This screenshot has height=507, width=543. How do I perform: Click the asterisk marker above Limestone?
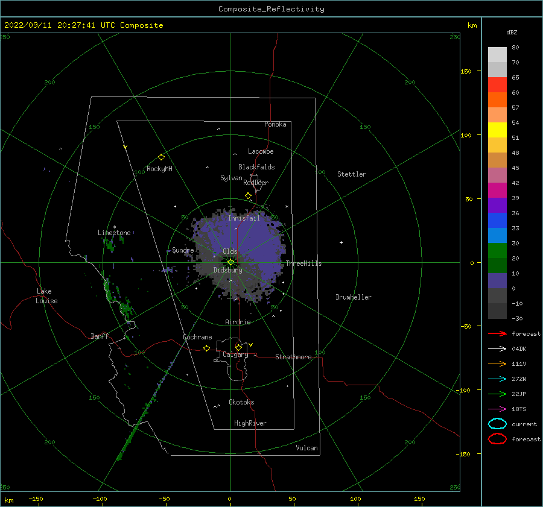point(114,227)
